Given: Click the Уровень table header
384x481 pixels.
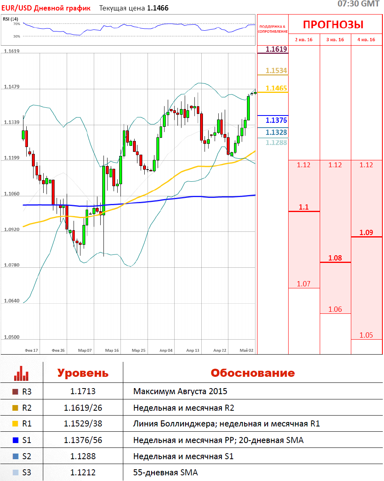Looking at the screenshot, I should [83, 373].
